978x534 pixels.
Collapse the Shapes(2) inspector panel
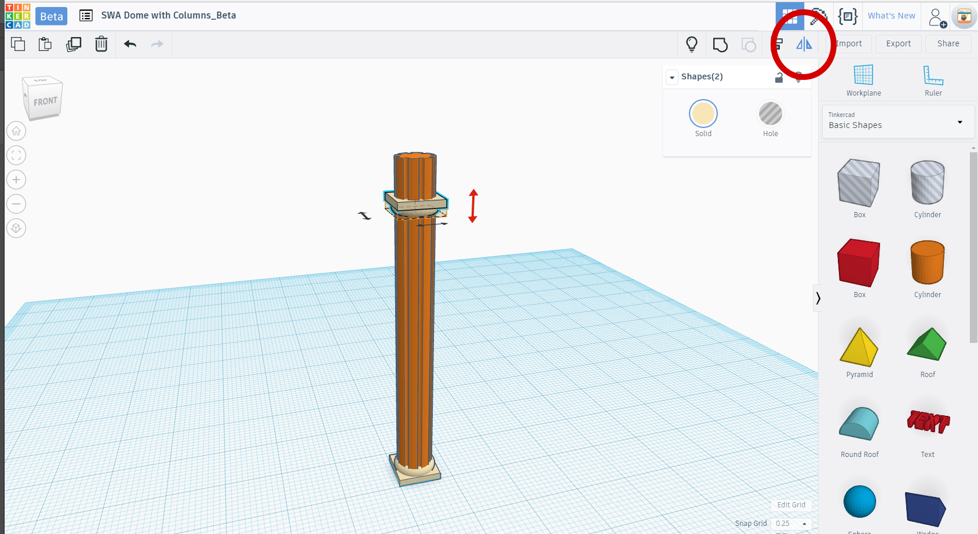(672, 77)
